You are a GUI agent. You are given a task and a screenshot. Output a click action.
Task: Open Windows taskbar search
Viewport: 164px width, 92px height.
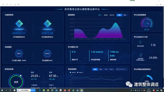pos(6,90)
